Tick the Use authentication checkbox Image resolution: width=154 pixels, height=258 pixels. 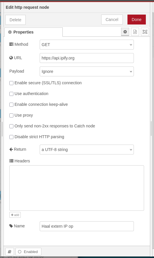11,94
